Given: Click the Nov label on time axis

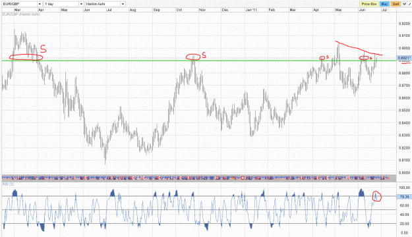Looking at the screenshot, I should 202,10.
